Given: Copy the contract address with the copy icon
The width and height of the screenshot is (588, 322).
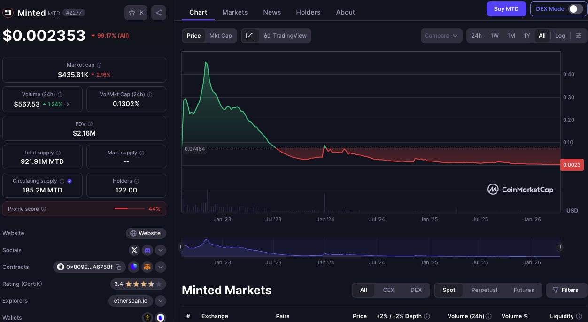Looking at the screenshot, I should point(118,267).
